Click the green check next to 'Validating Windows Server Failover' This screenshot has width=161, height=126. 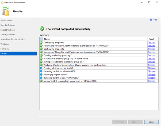41,65
